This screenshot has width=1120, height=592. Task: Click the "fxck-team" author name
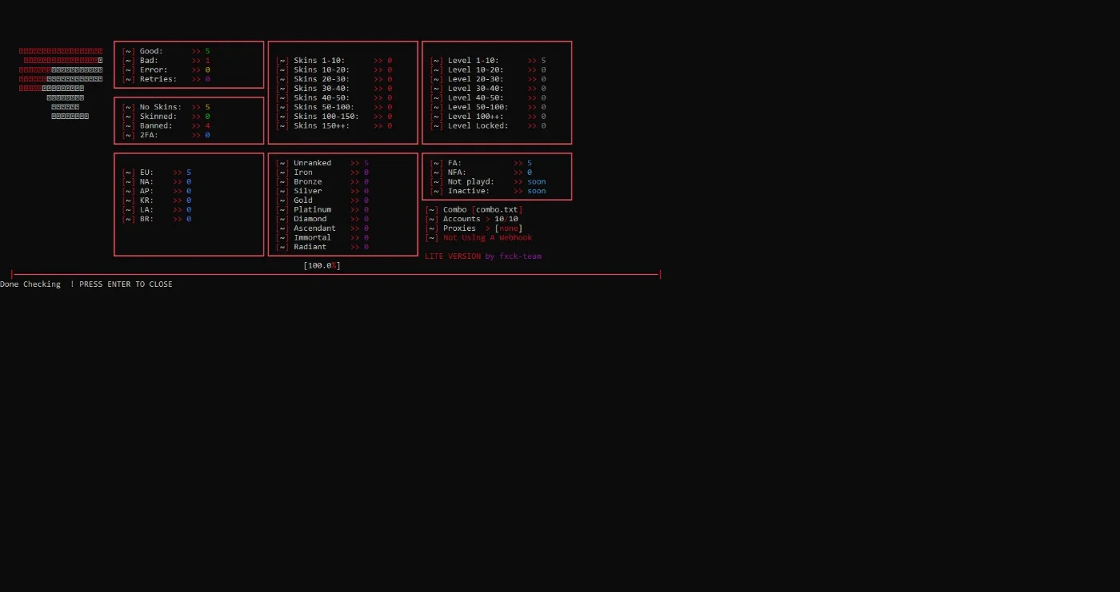[x=521, y=256]
